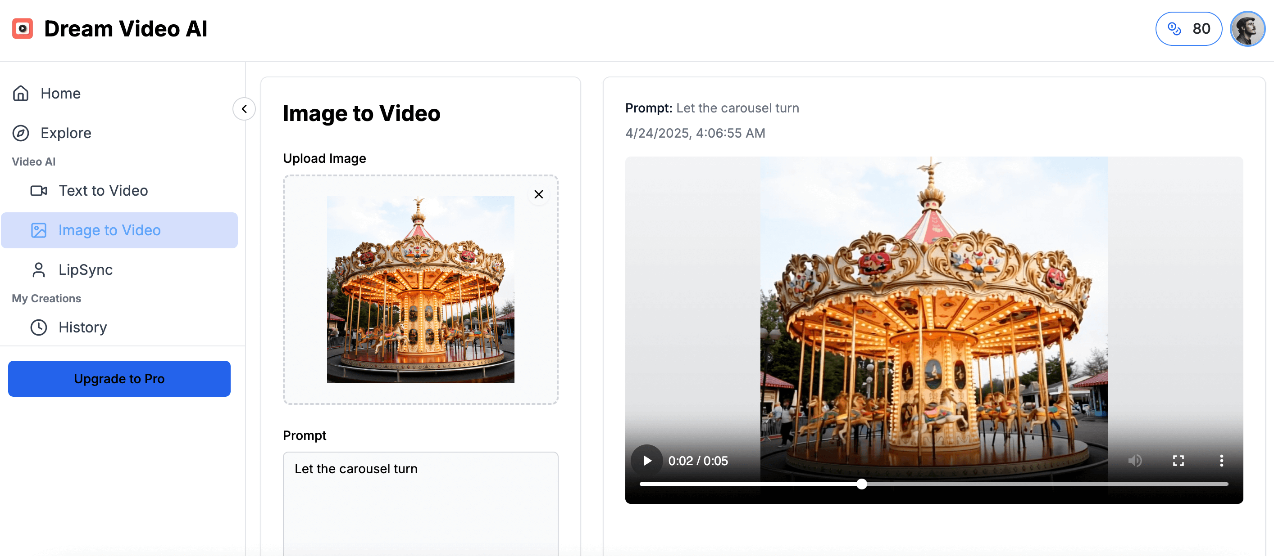The height and width of the screenshot is (556, 1274).
Task: Open the LipSync tool
Action: pos(118,269)
